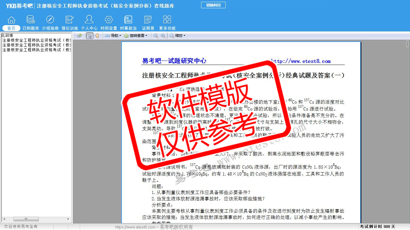Click the 问题： heading in document
The height and width of the screenshot is (230, 410).
158,186
